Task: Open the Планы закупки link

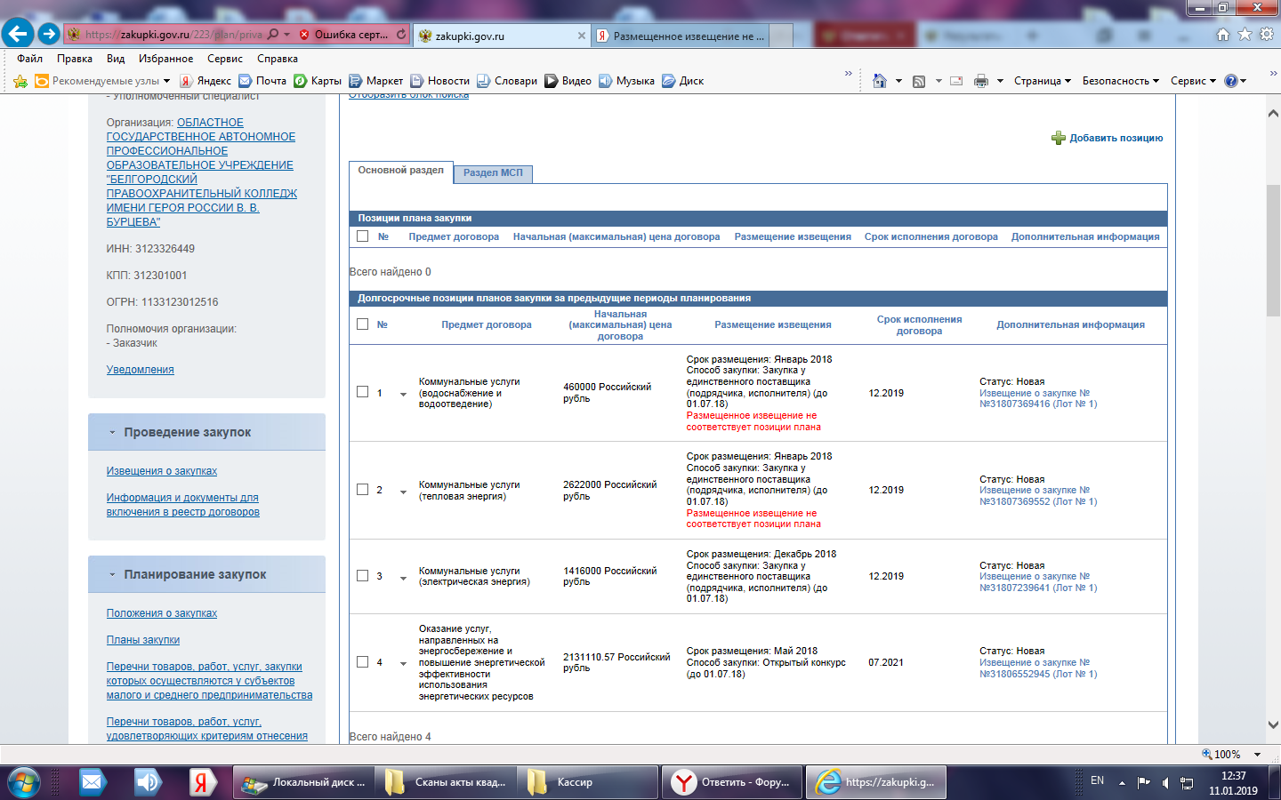Action: pos(143,640)
